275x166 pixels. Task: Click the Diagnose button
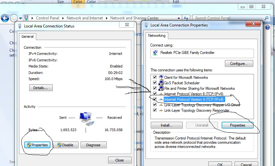(x=93, y=145)
